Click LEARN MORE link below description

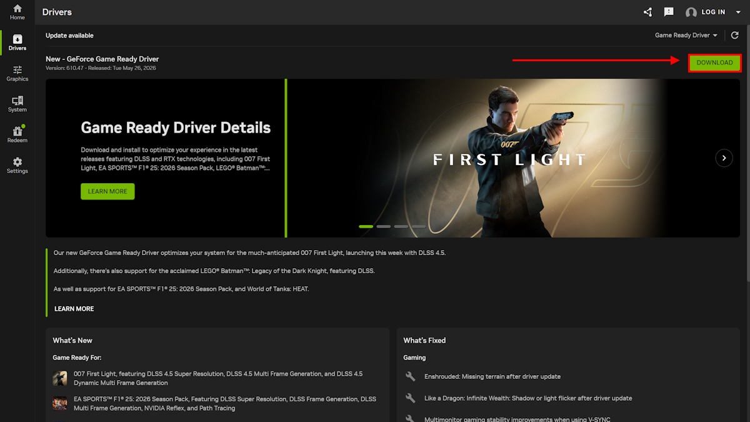74,309
